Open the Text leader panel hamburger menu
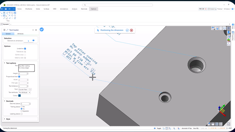Image resolution: width=235 pixels, height=132 pixels. (4, 30)
